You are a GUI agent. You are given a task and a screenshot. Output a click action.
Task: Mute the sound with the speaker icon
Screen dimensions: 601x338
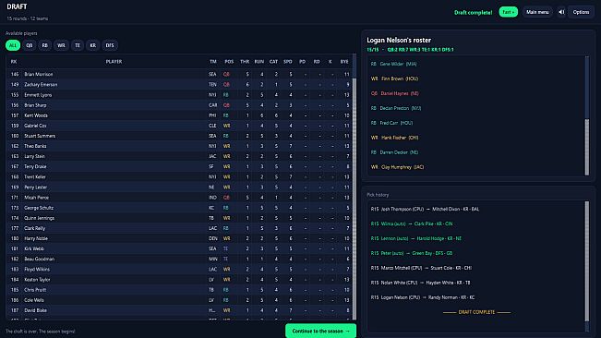tap(561, 12)
